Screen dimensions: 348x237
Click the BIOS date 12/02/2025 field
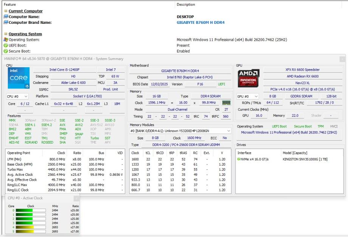coord(159,84)
